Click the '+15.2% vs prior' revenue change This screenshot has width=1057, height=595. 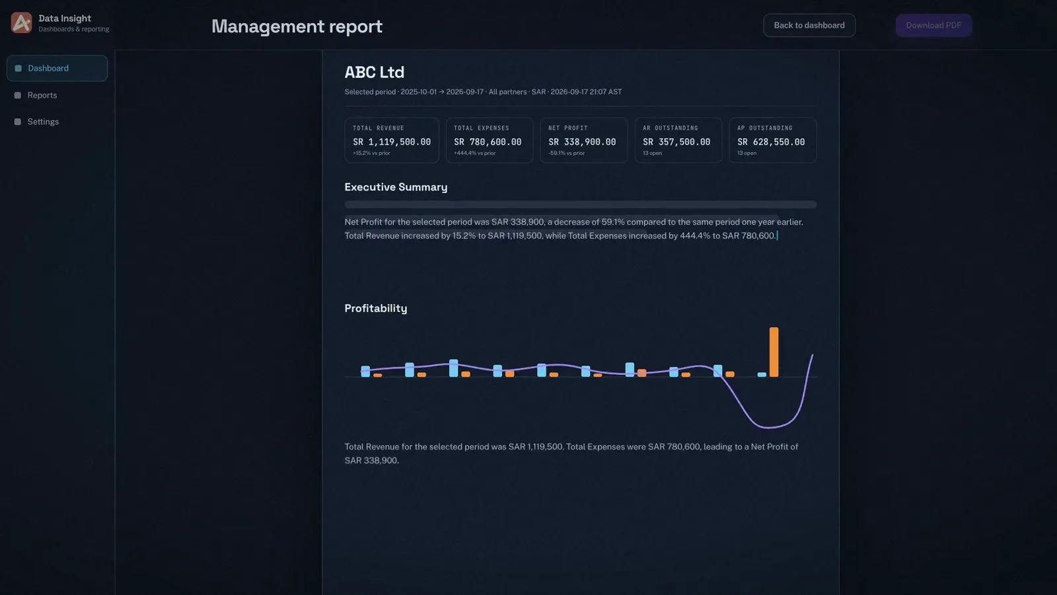(x=371, y=153)
